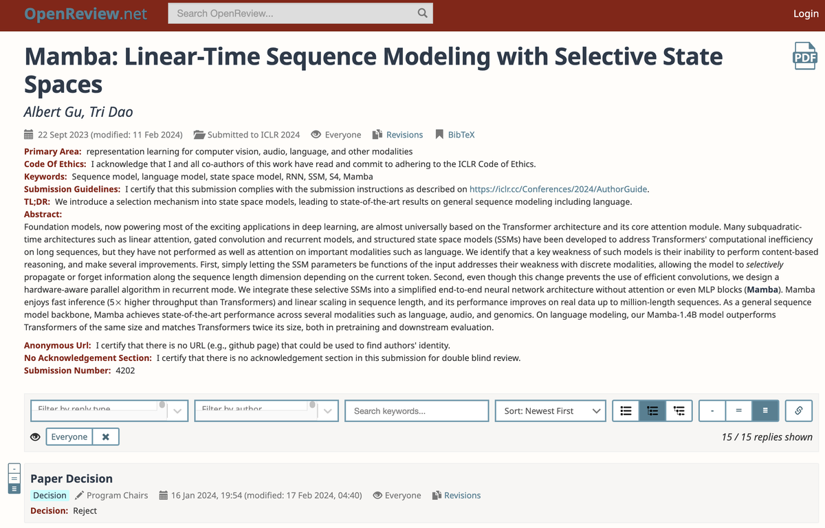Open the Filter by reply type dropdown
Viewport: 825px width, 528px height.
click(x=109, y=410)
